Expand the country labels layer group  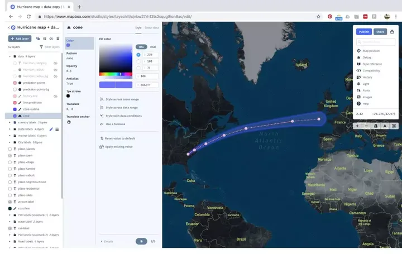[10, 122]
